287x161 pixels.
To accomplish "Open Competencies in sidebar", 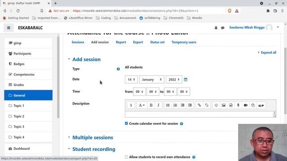I will [28, 75].
